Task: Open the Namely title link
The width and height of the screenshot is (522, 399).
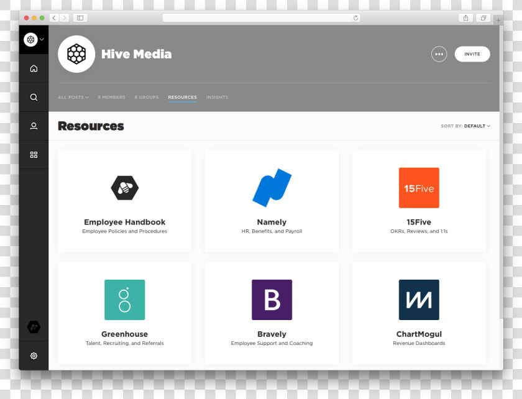Action: (272, 222)
